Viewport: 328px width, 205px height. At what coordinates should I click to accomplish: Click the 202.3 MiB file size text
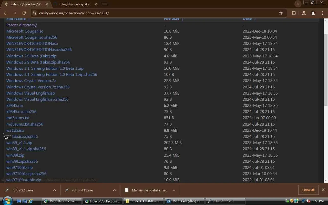point(173,142)
